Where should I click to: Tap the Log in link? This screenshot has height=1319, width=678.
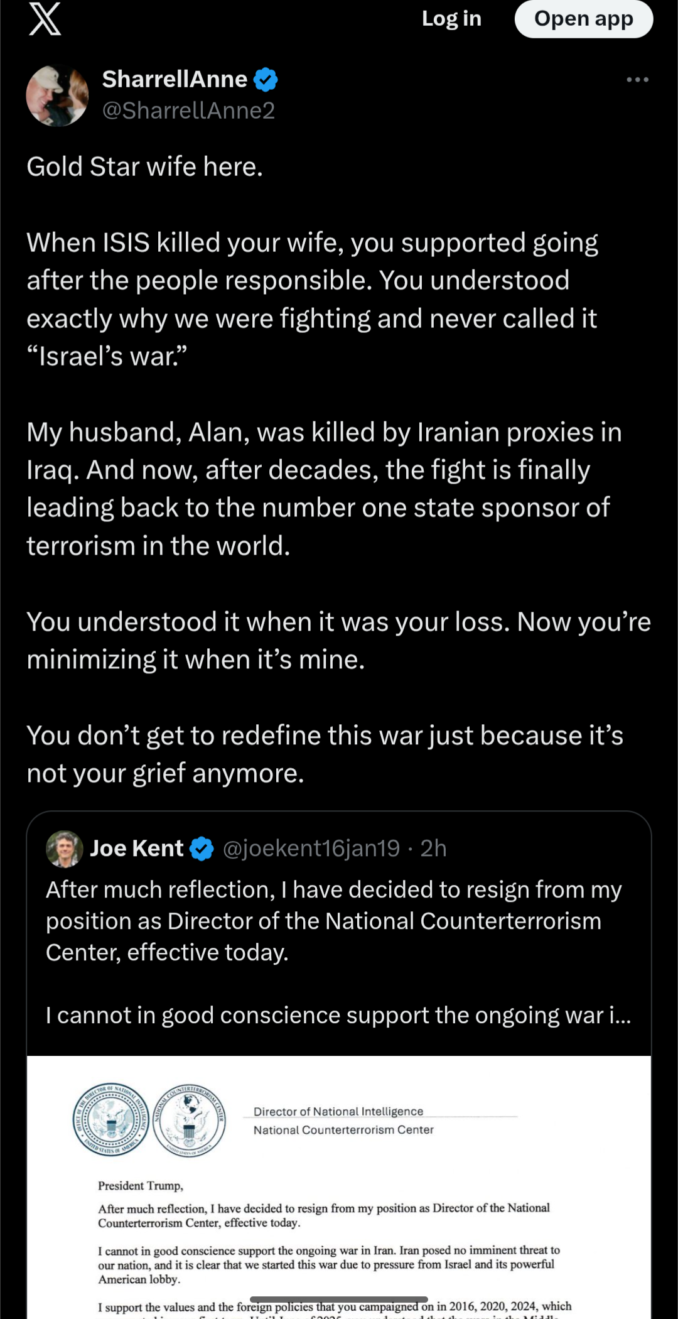[451, 19]
